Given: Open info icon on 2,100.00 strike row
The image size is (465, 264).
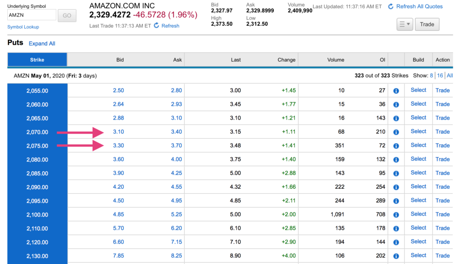Looking at the screenshot, I should point(396,214).
